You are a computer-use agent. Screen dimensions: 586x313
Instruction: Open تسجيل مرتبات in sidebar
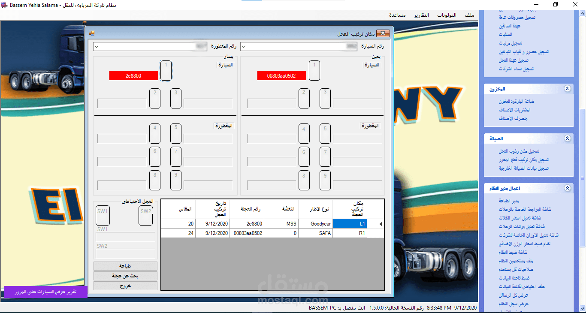[x=510, y=43]
